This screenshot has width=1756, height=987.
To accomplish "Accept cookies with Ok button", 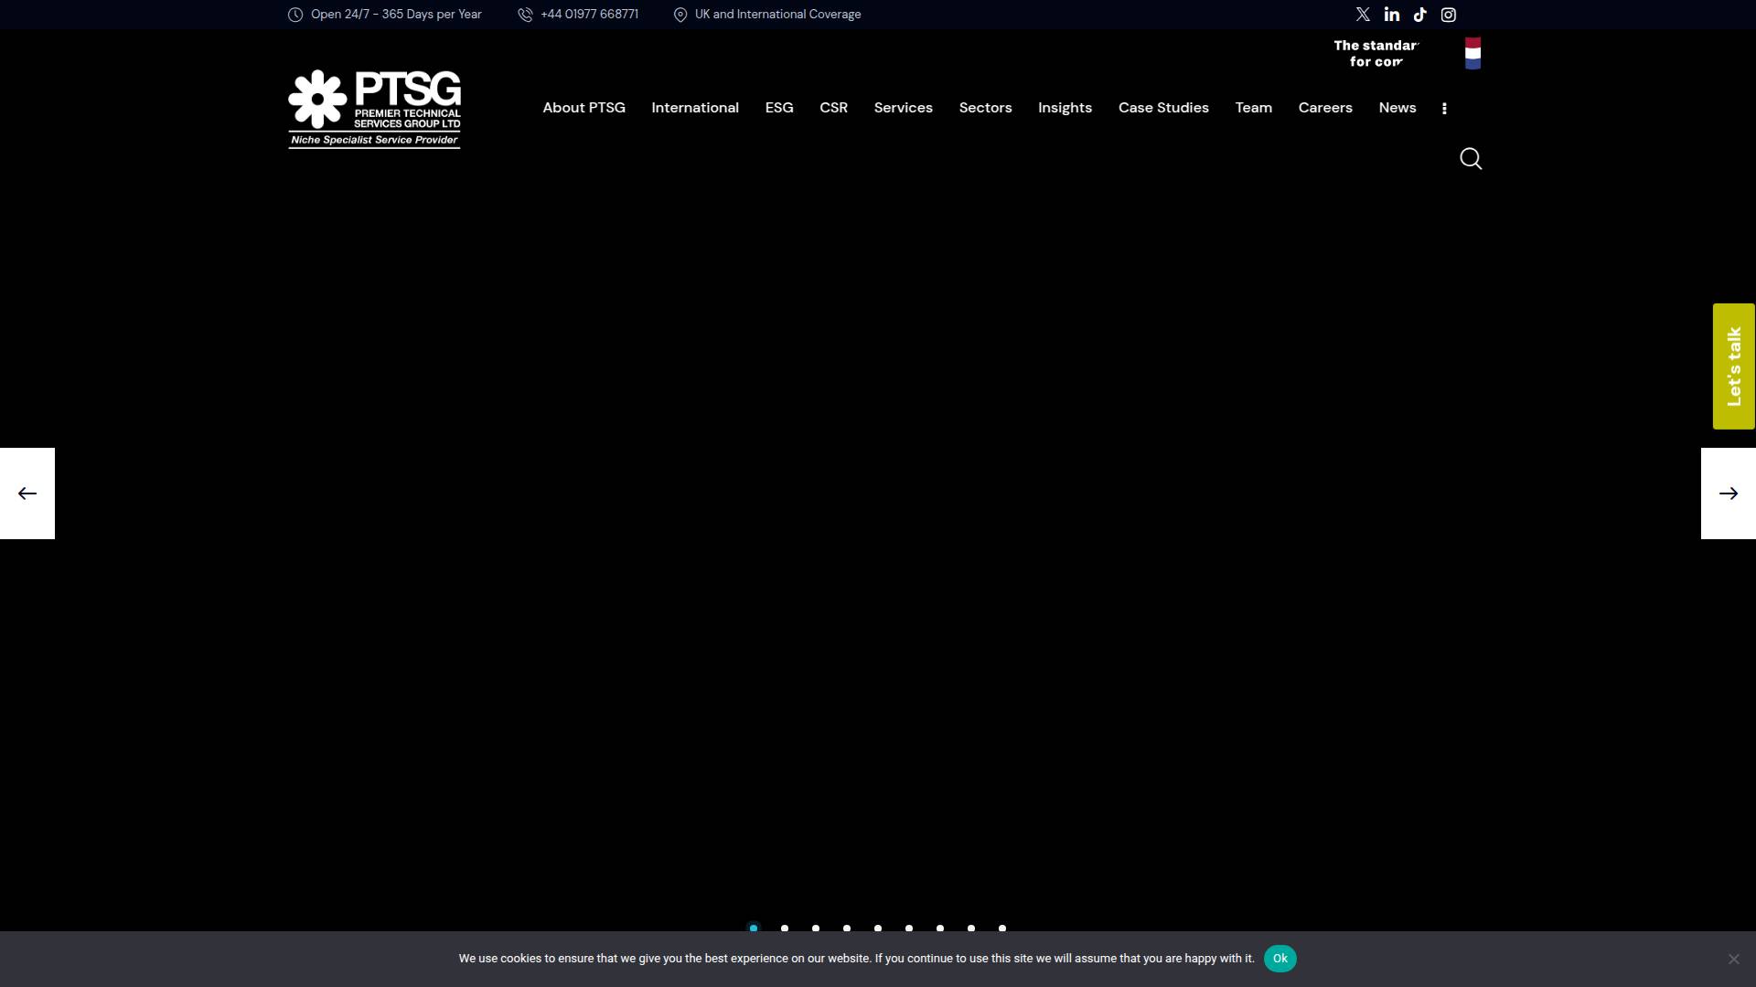I will pyautogui.click(x=1280, y=959).
